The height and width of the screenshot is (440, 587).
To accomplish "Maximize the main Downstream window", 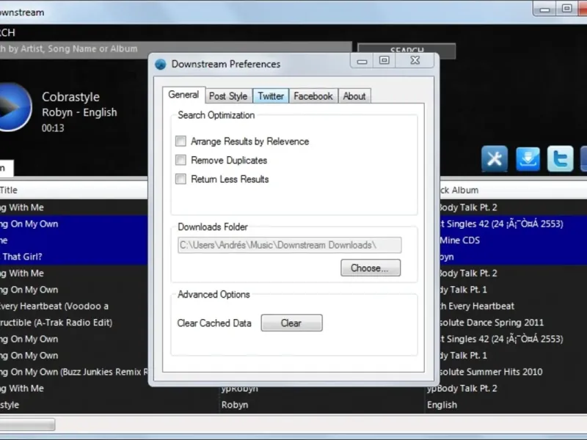I will (x=566, y=9).
